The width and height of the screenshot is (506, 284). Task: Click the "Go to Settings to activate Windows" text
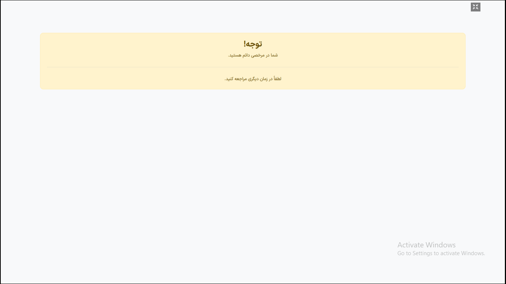click(x=441, y=253)
